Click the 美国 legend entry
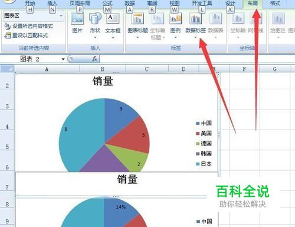Viewport: 295px width, 227px height. 204,134
